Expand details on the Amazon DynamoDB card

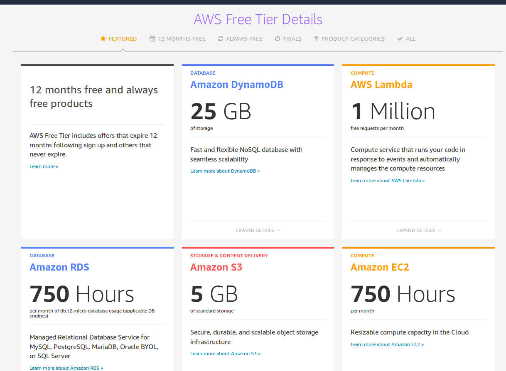255,230
